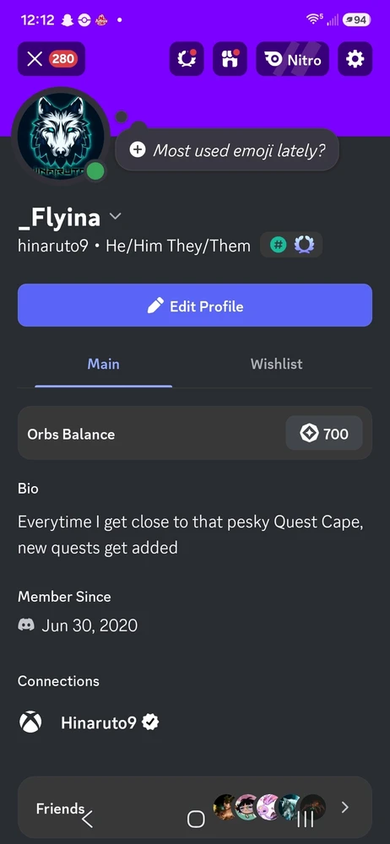Open the Quests icon in header
The height and width of the screenshot is (844, 390).
click(x=187, y=59)
